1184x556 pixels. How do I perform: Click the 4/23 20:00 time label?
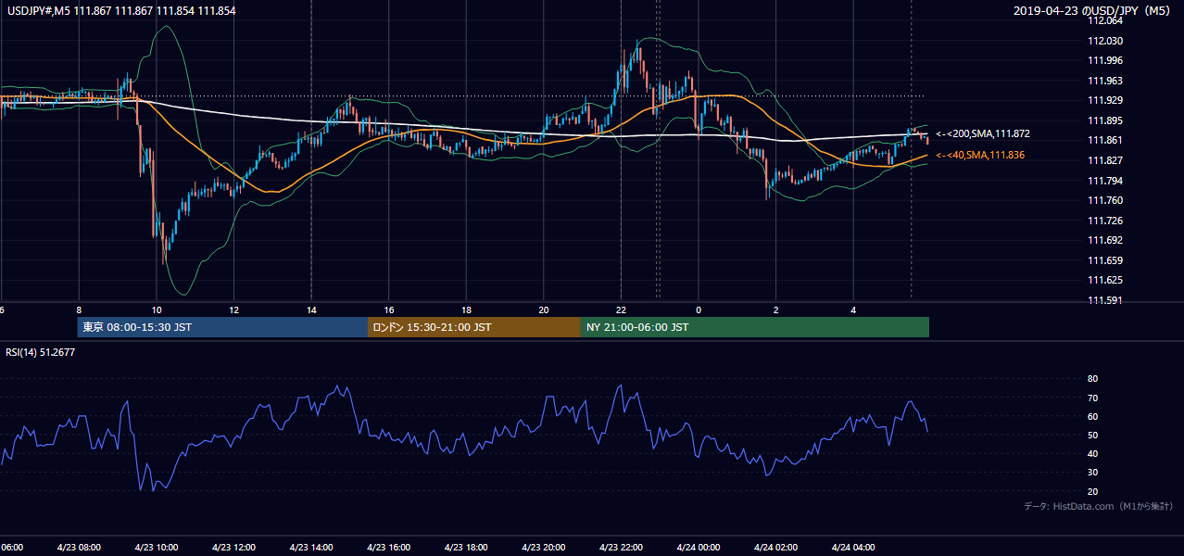pyautogui.click(x=543, y=547)
